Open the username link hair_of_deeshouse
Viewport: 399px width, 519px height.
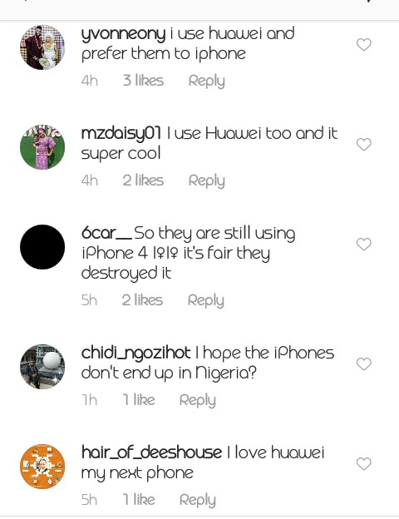tap(151, 452)
